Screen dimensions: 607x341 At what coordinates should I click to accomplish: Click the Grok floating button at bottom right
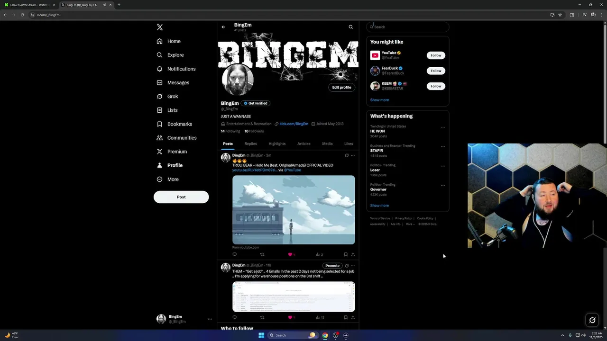coord(592,320)
